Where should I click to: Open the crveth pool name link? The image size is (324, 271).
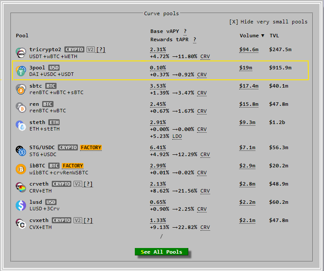39,184
